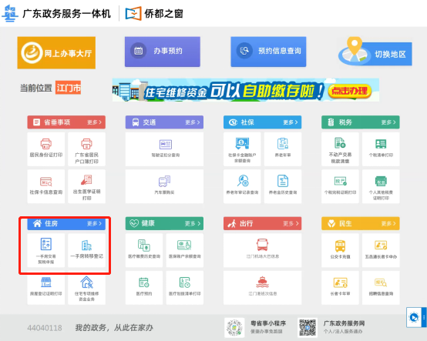The height and width of the screenshot is (341, 427).
Task: Expand 更多 in 税务 section
Action: pos(388,122)
